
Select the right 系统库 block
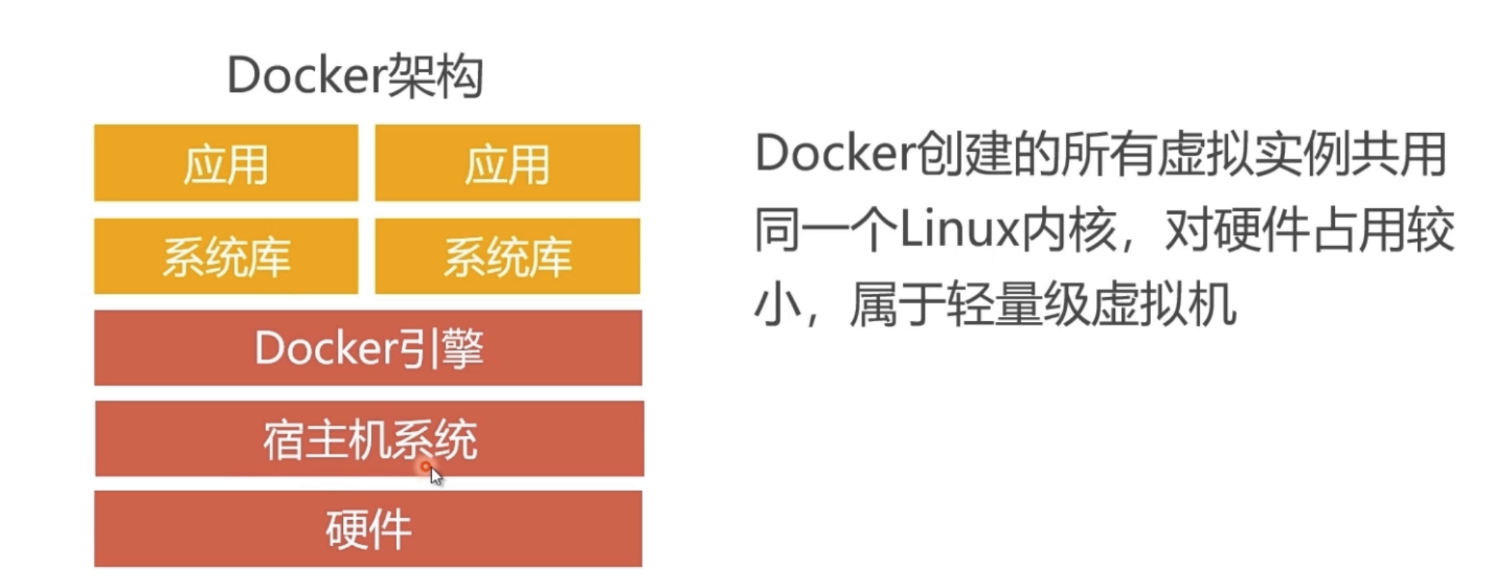click(x=507, y=256)
